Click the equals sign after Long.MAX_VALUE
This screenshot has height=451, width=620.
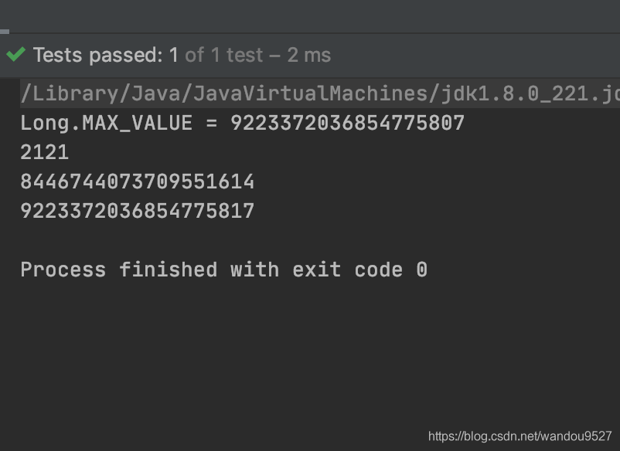(211, 123)
